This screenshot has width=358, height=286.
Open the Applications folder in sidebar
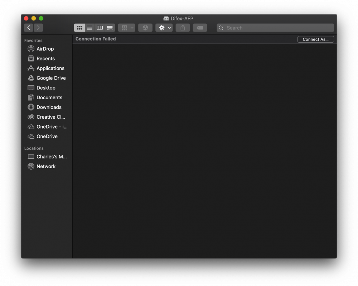click(47, 68)
